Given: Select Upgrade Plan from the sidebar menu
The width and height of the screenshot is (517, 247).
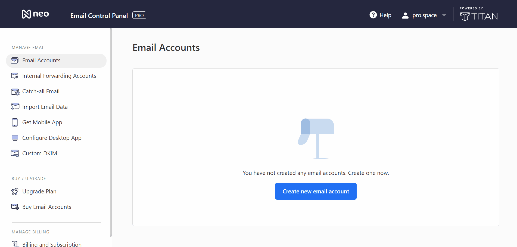Looking at the screenshot, I should click(39, 191).
